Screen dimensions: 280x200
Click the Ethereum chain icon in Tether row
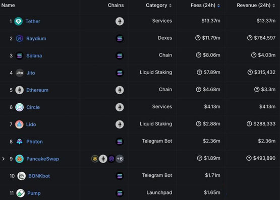(x=120, y=21)
